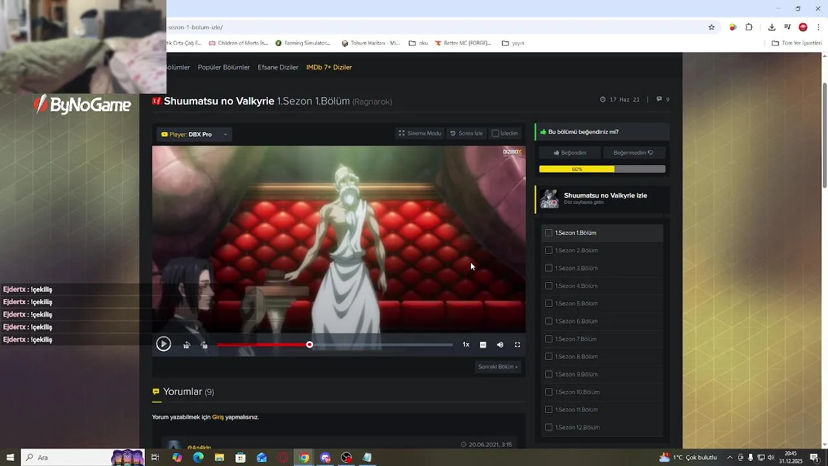Open the Chrome extensions puzzle icon
Image resolution: width=828 pixels, height=466 pixels.
[749, 27]
